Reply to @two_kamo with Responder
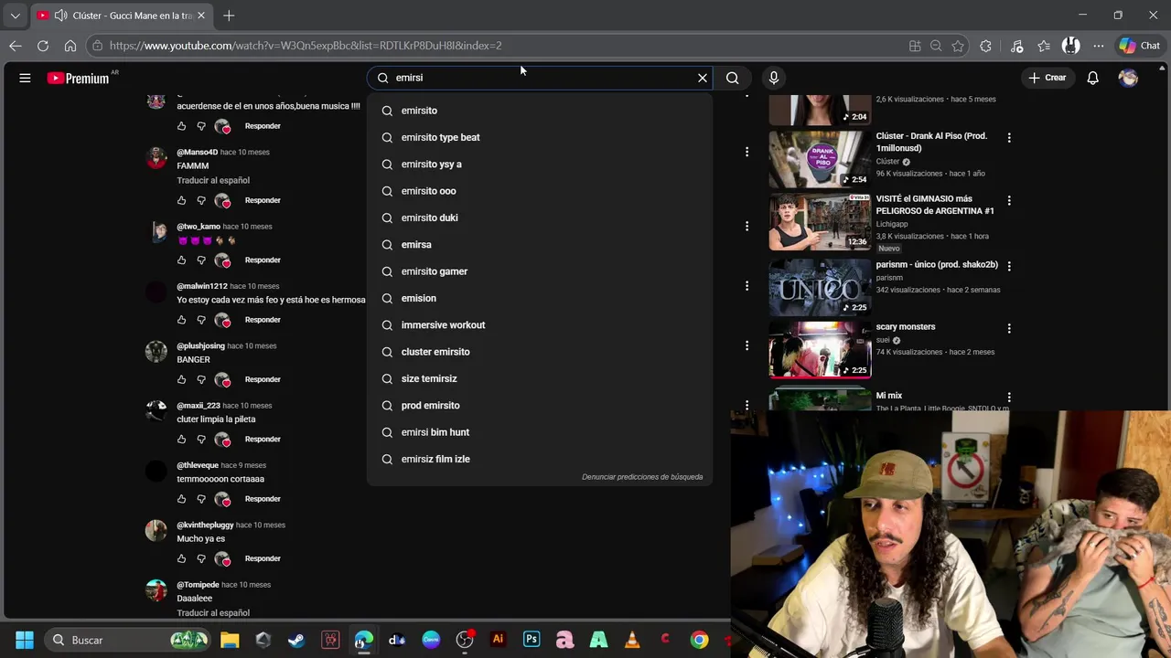 pos(263,260)
